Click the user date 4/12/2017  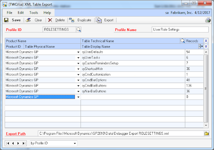202,13
